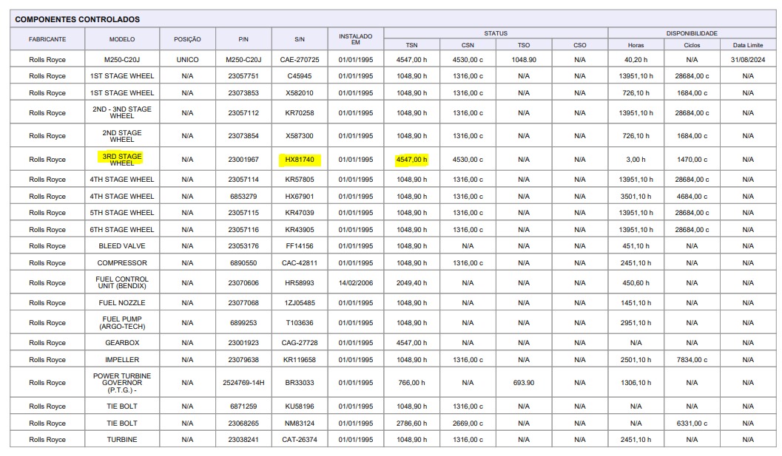Click the GEARBOX model cell
Image resolution: width=782 pixels, height=456 pixels.
[x=122, y=343]
